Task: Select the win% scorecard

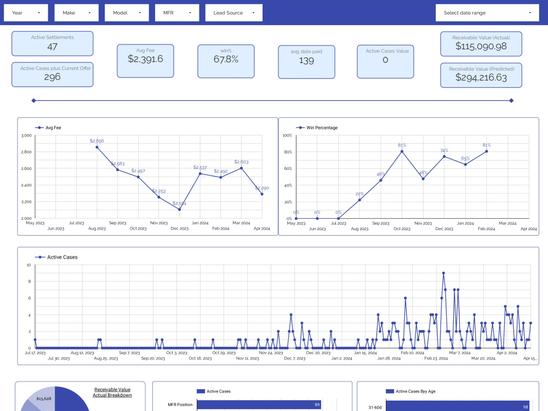Action: pos(226,61)
